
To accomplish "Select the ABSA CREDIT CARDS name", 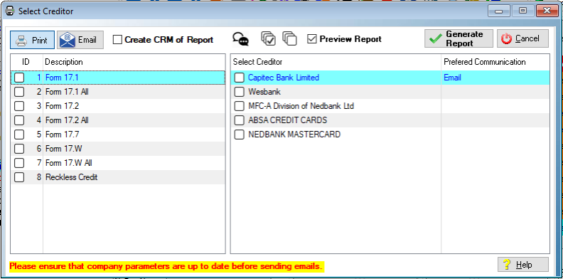I will click(288, 120).
